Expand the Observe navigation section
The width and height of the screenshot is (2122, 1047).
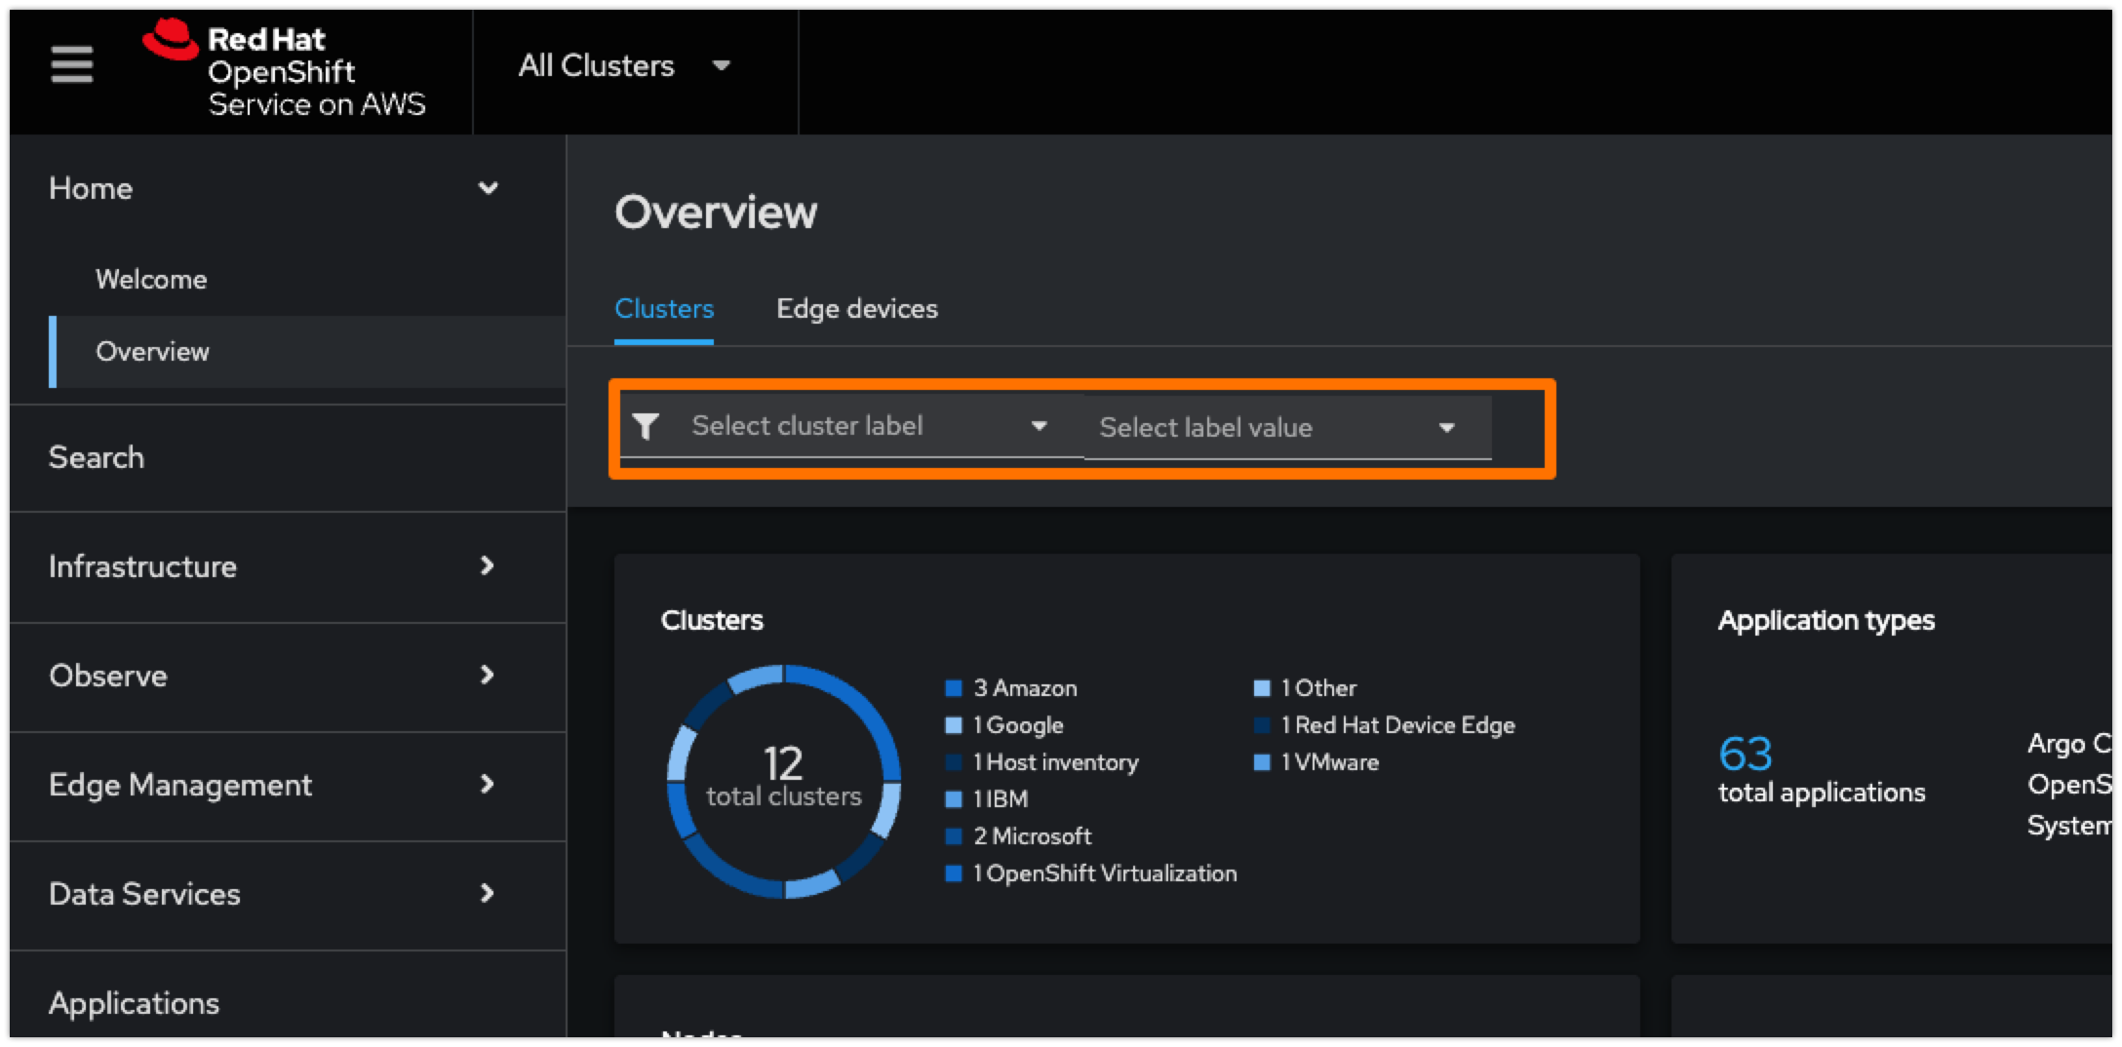point(487,676)
